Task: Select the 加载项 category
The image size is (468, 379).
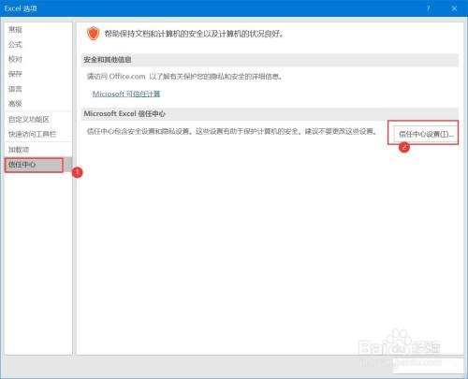Action: pos(19,150)
